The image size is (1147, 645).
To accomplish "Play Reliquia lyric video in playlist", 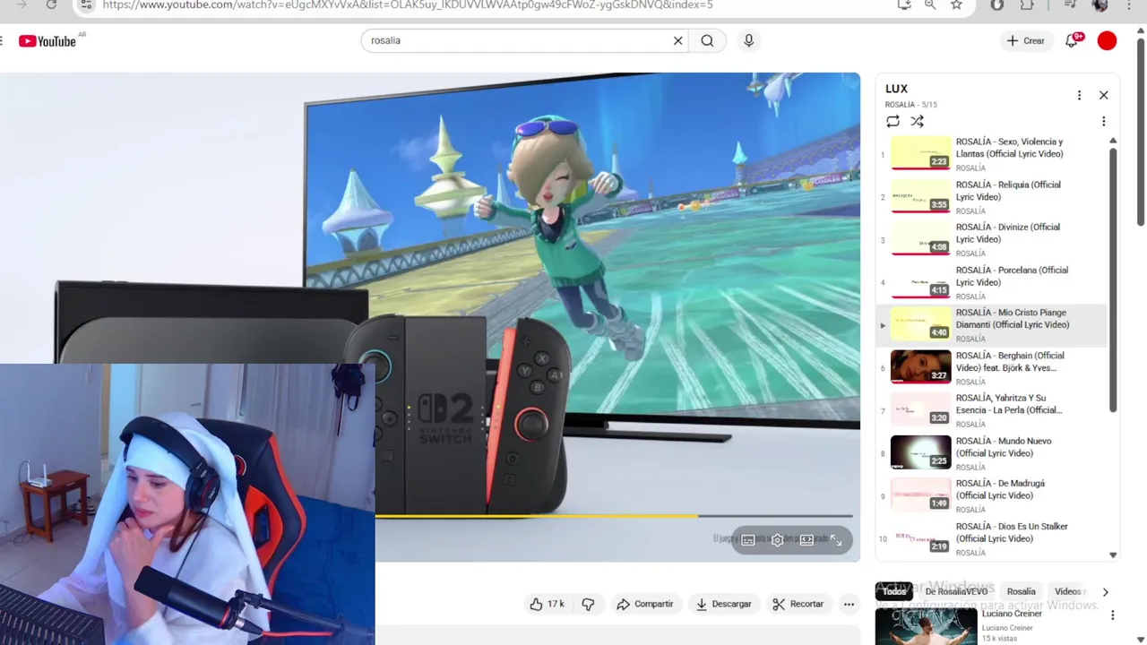I will (991, 196).
